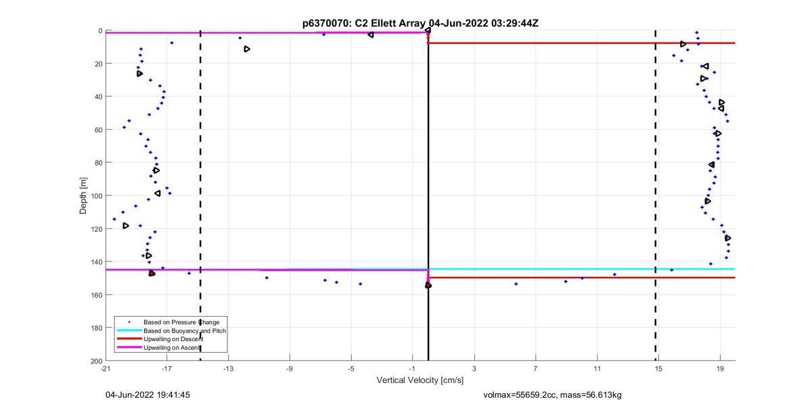
Task: Click the x-axis tick label '-13'
Action: tap(228, 370)
